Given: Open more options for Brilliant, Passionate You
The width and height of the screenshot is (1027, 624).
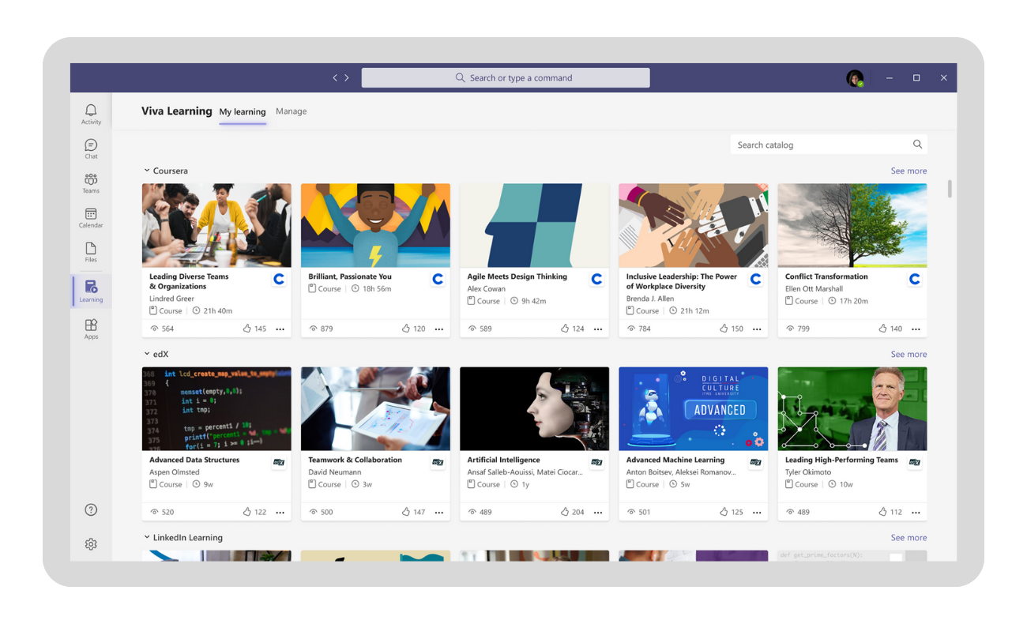Looking at the screenshot, I should tap(439, 329).
